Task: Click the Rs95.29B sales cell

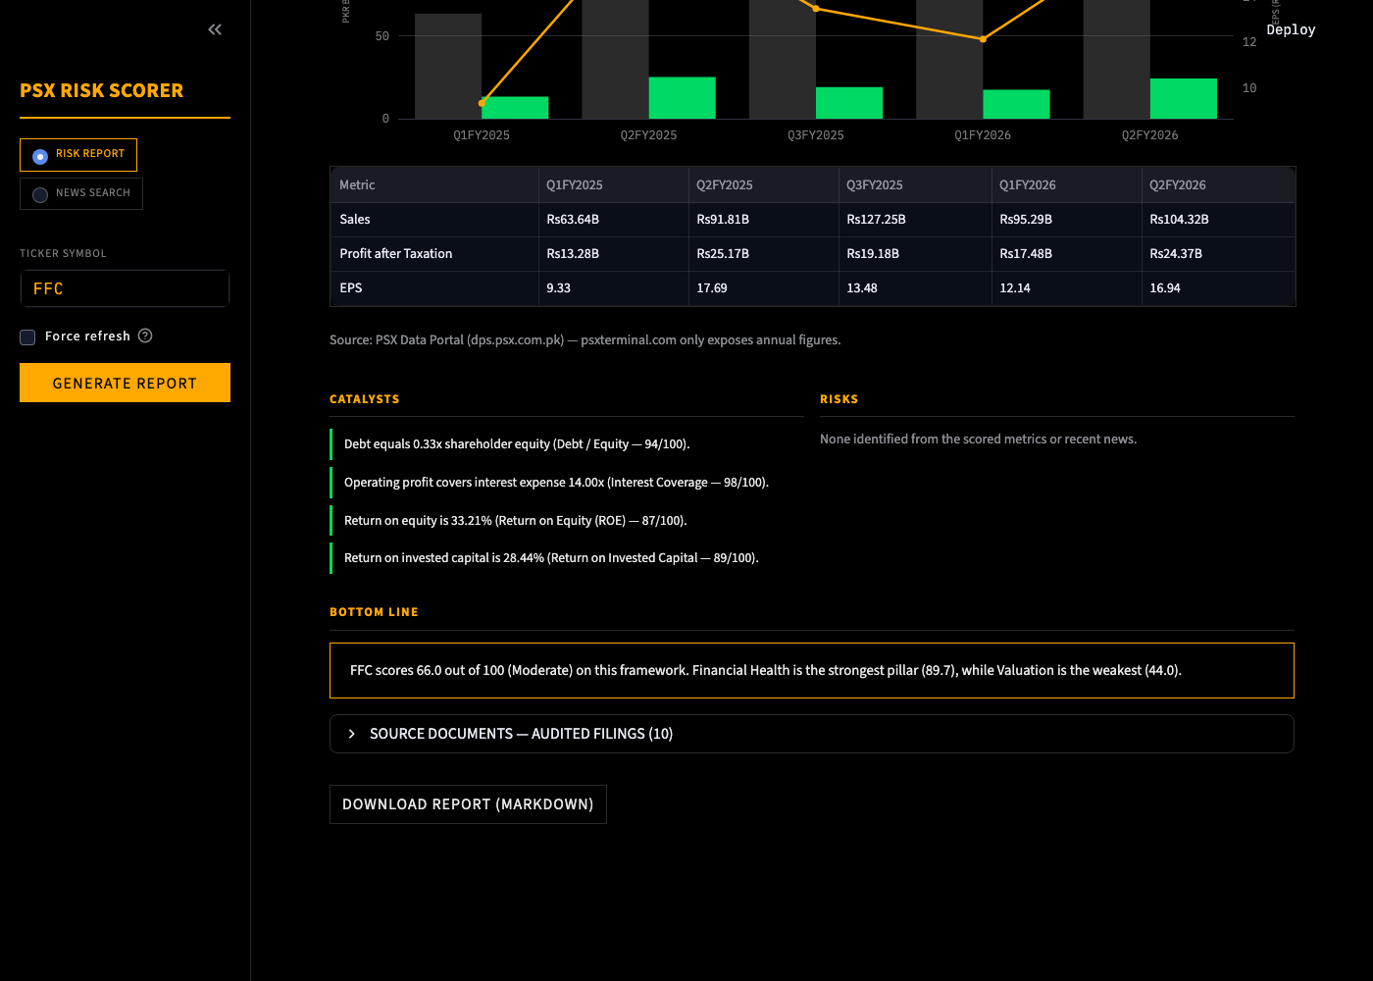Action: click(x=1066, y=220)
